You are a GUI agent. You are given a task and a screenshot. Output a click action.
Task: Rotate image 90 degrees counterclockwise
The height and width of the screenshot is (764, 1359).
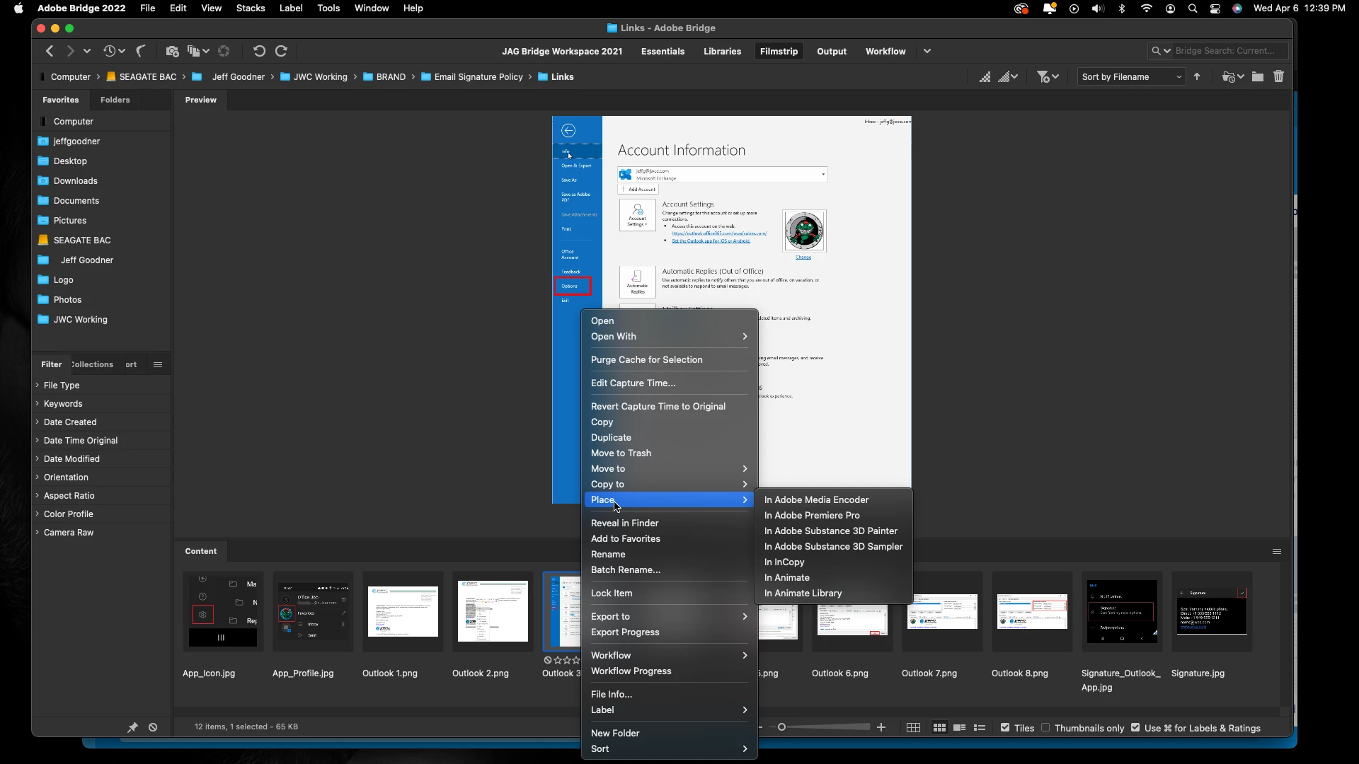[259, 51]
